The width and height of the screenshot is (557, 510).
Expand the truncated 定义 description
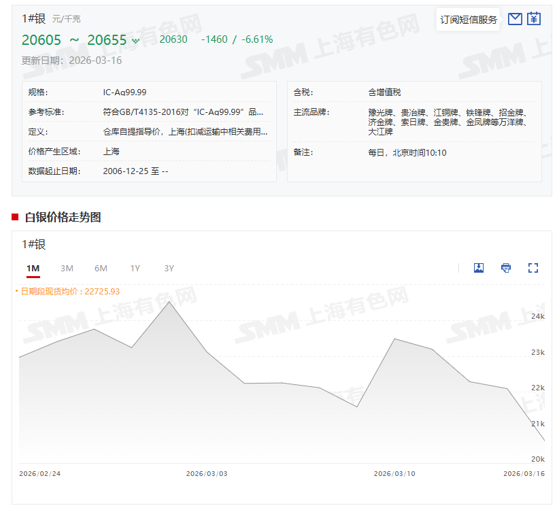(x=185, y=132)
